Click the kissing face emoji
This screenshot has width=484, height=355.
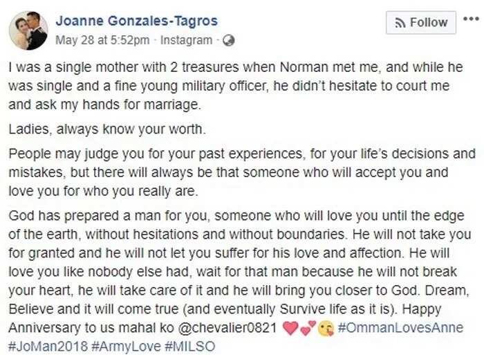point(326,328)
